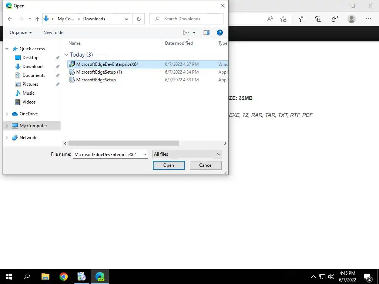The image size is (379, 284).
Task: Open the Organize menu
Action: point(21,33)
